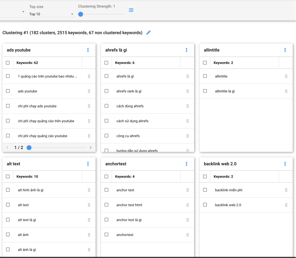296x258 pixels.
Task: Click the 'backlink web 2.0' keyword row text
Action: [x=228, y=205]
